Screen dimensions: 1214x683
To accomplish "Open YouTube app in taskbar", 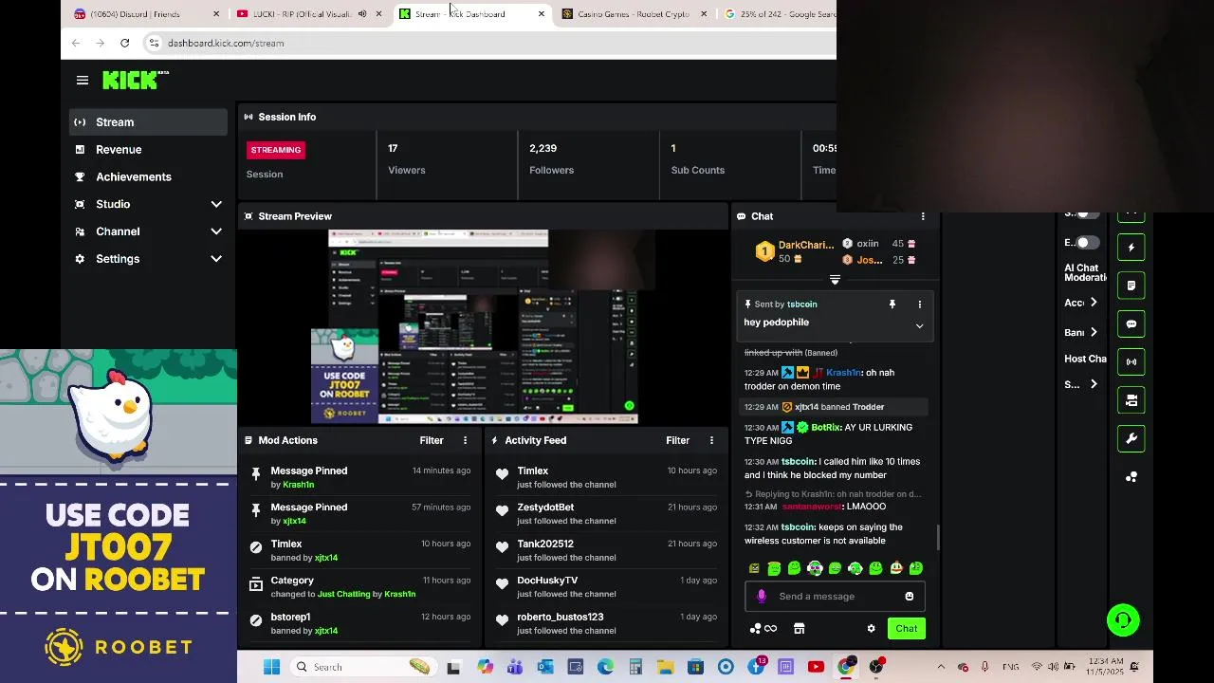I will click(816, 667).
